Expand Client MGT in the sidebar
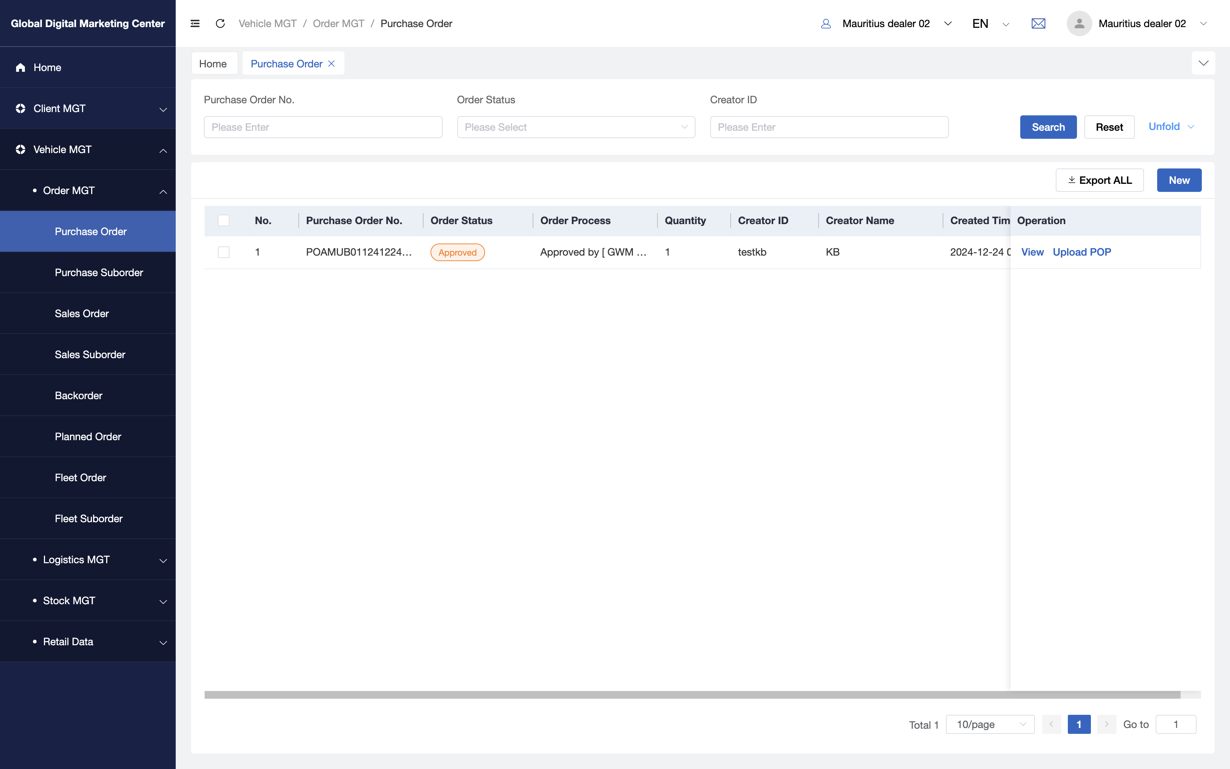The height and width of the screenshot is (769, 1230). pyautogui.click(x=88, y=108)
